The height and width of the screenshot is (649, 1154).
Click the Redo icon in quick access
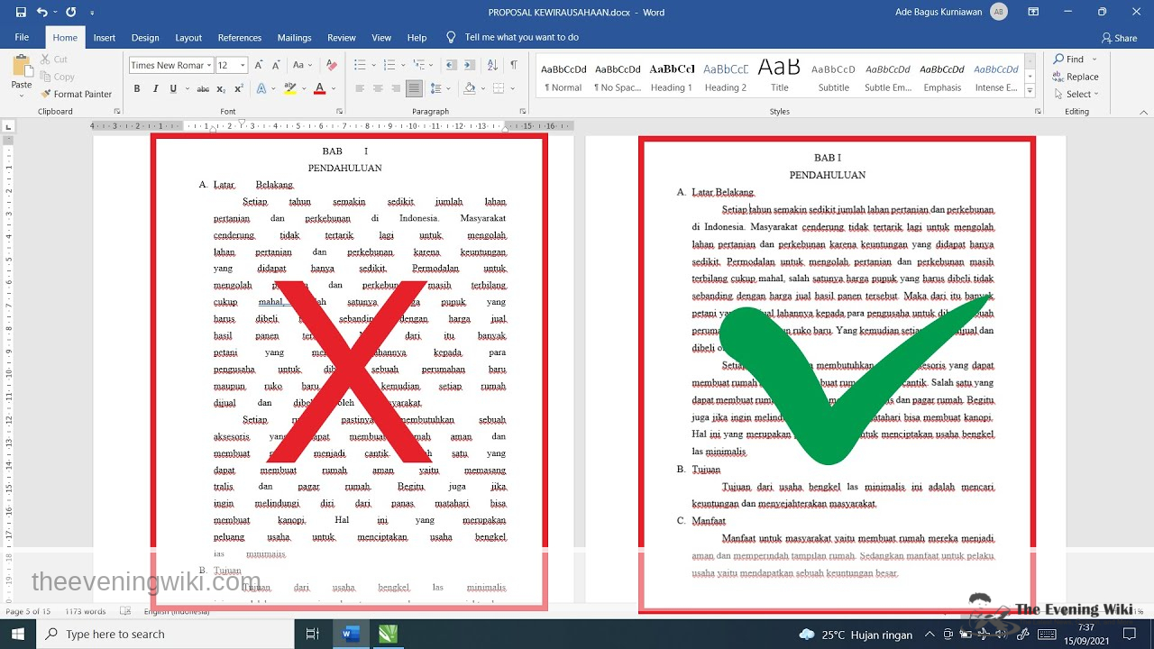[70, 13]
